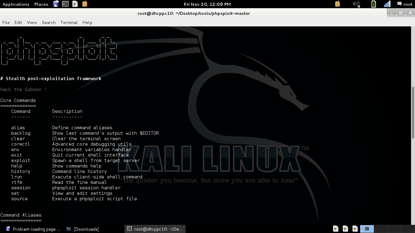This screenshot has height=233, width=415.
Task: Click the file manager icon beside Downloads
Action: pyautogui.click(x=68, y=229)
